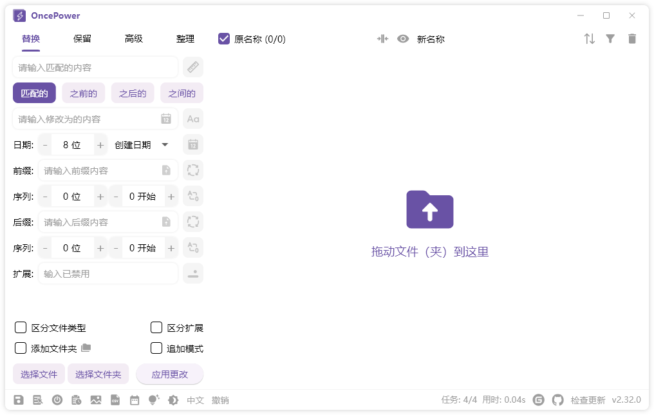Click the 选择文件夹 button
Screen dimensions: 654x415
[x=98, y=374]
